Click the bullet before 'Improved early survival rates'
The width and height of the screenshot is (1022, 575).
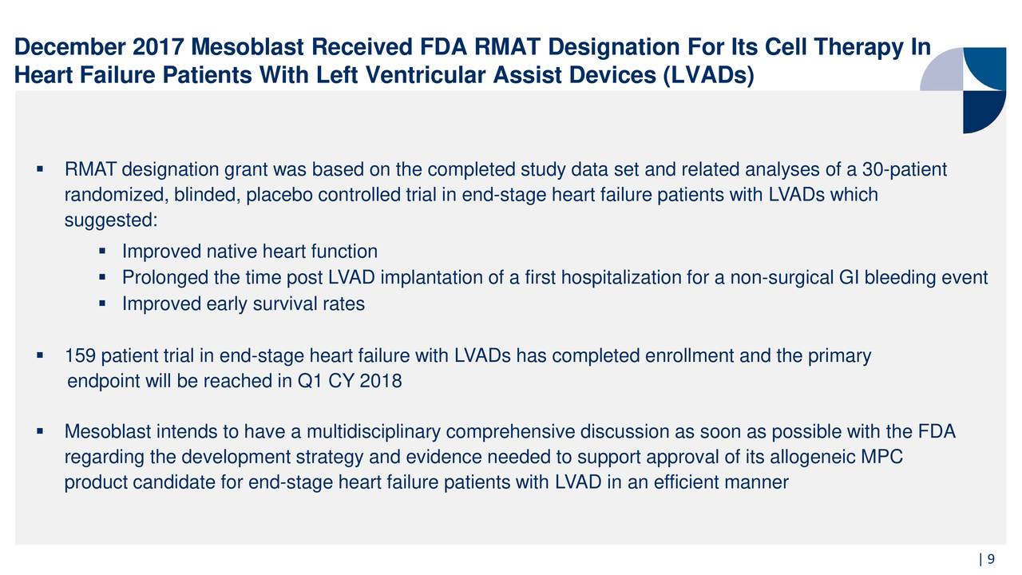point(101,304)
